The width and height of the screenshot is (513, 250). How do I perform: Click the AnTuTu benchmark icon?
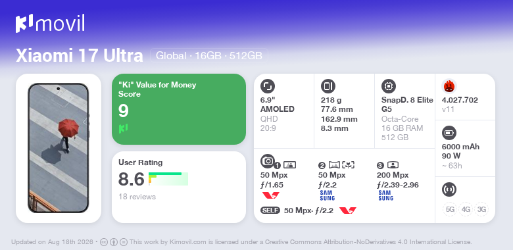coord(449,86)
